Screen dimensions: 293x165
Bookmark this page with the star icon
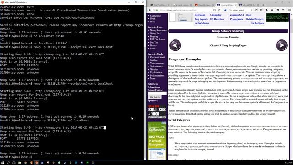pos(256,10)
